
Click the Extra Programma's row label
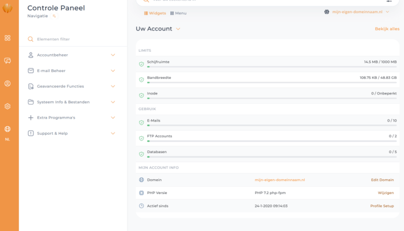click(56, 118)
